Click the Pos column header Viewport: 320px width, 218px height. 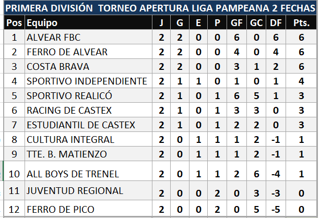point(14,23)
